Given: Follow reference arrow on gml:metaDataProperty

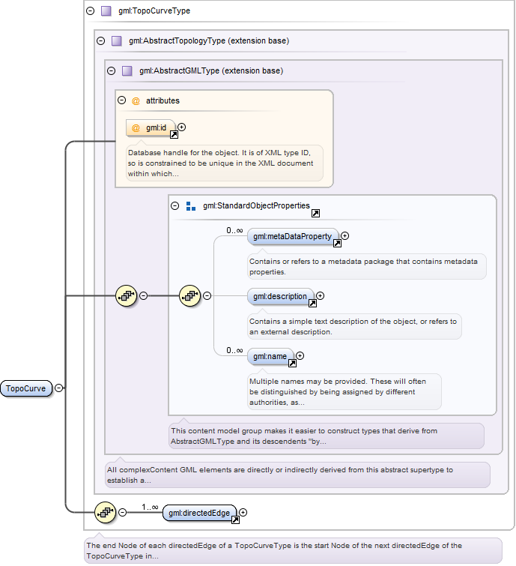Looking at the screenshot, I should [x=337, y=244].
